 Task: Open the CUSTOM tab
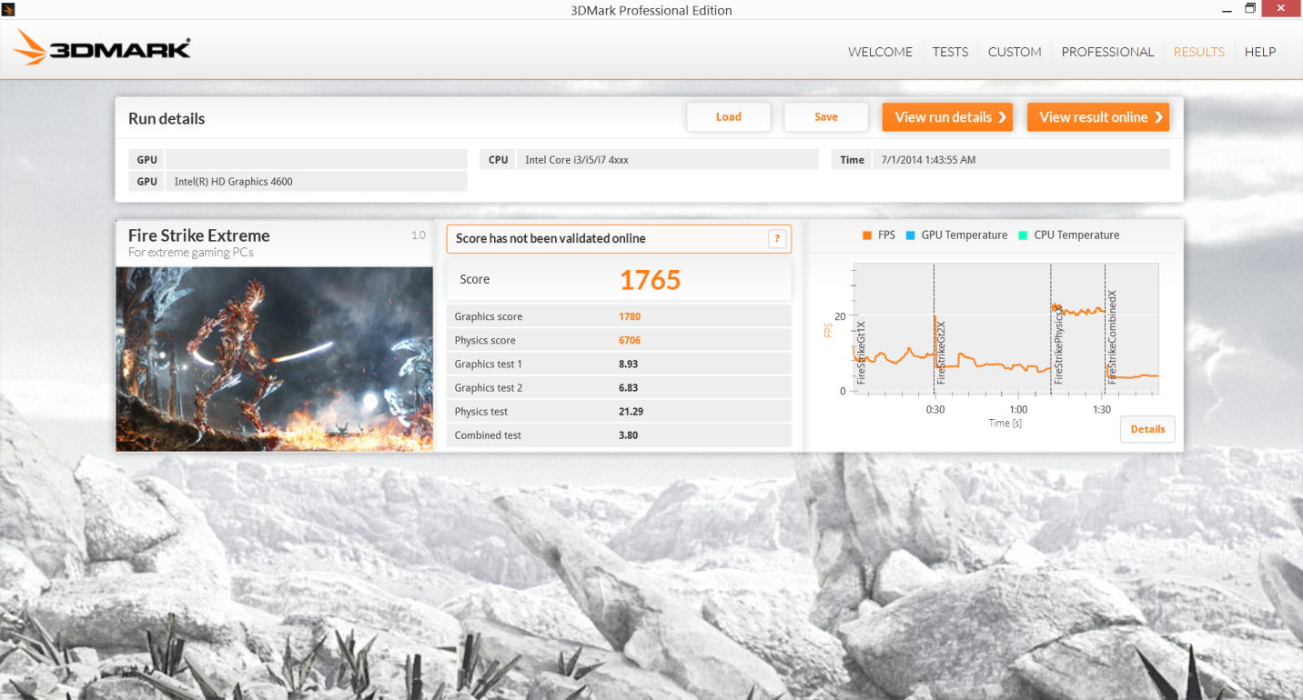1015,52
